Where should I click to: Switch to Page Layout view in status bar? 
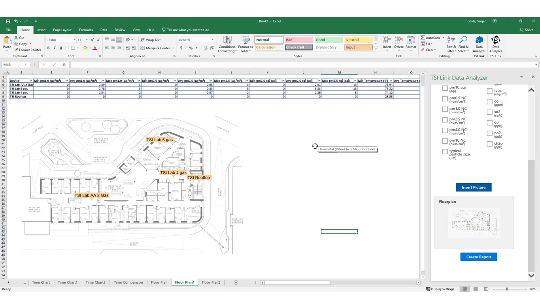click(x=476, y=289)
